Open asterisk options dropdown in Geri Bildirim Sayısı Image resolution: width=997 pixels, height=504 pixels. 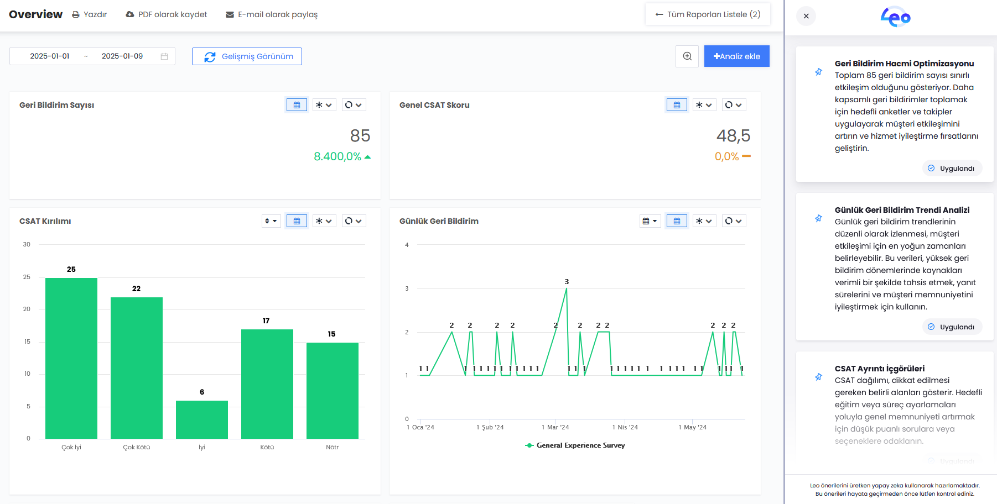click(x=324, y=105)
